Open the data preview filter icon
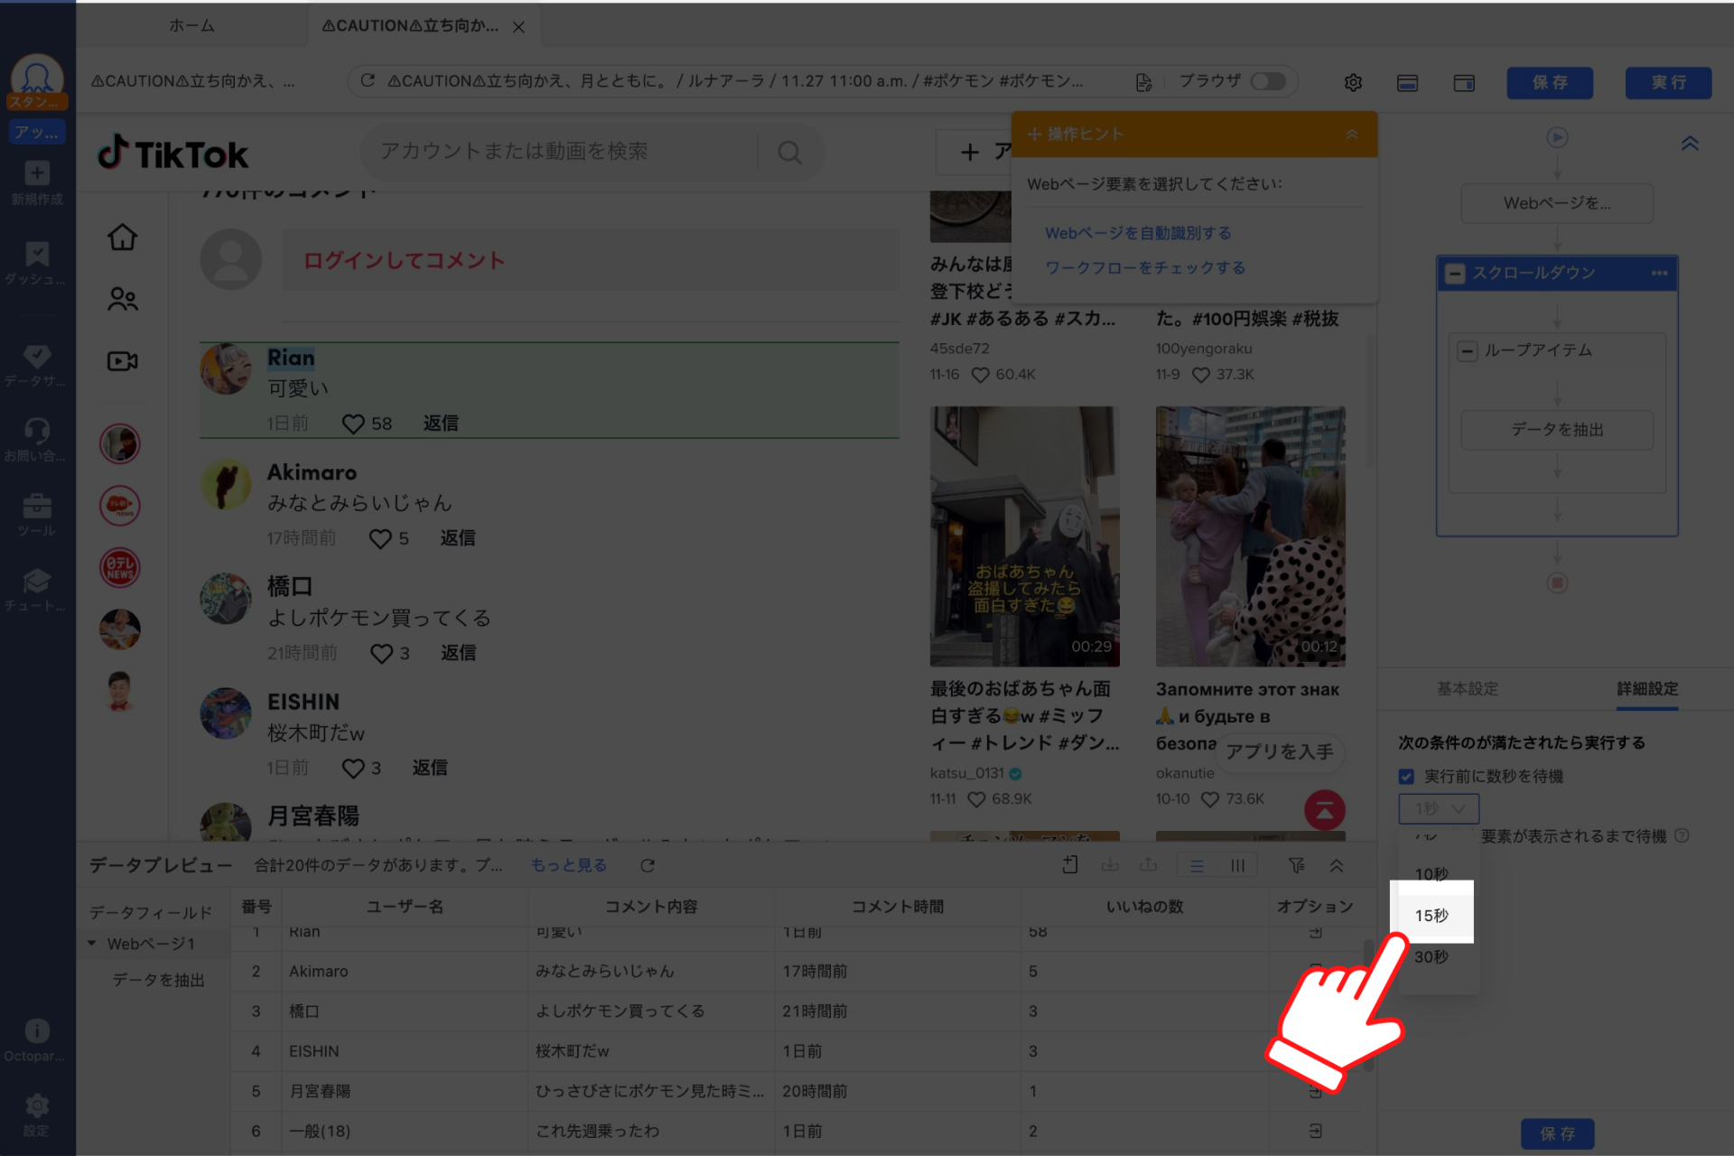 click(1297, 865)
